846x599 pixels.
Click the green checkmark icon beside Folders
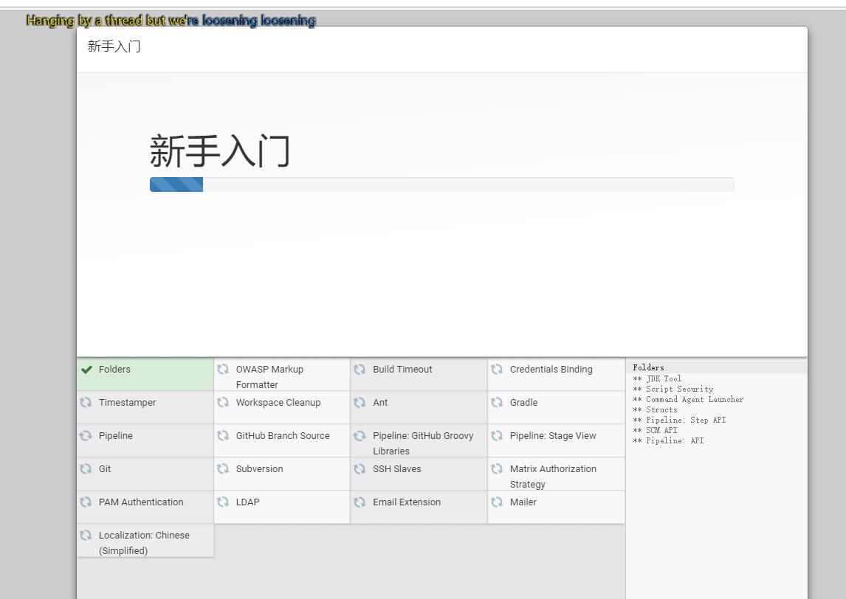(x=86, y=370)
